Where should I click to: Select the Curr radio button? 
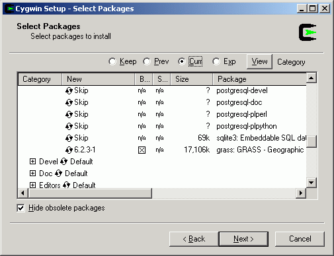click(x=182, y=61)
